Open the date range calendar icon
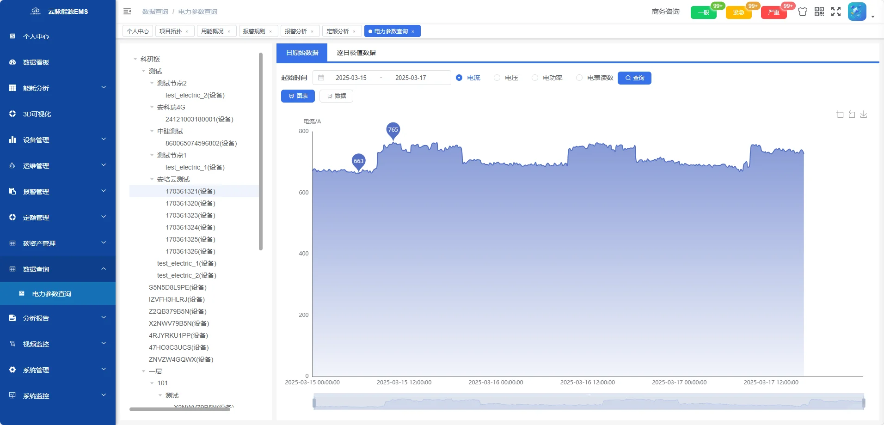This screenshot has height=425, width=884. tap(321, 78)
